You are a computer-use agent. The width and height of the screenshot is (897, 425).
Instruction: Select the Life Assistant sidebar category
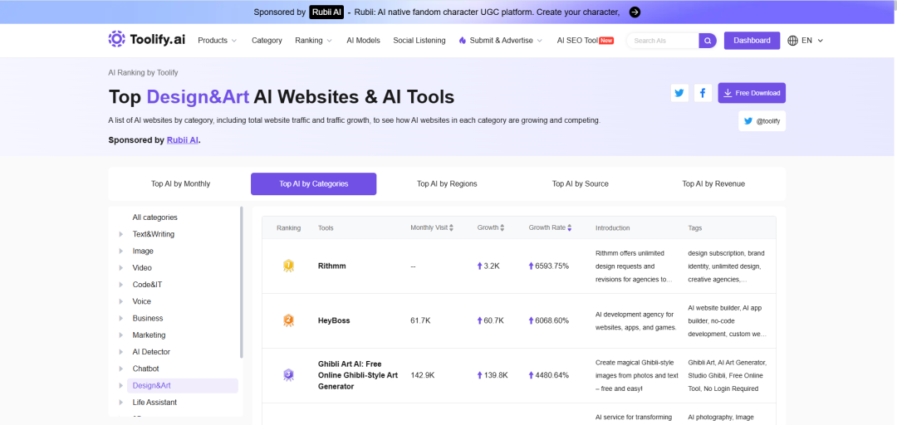[154, 402]
